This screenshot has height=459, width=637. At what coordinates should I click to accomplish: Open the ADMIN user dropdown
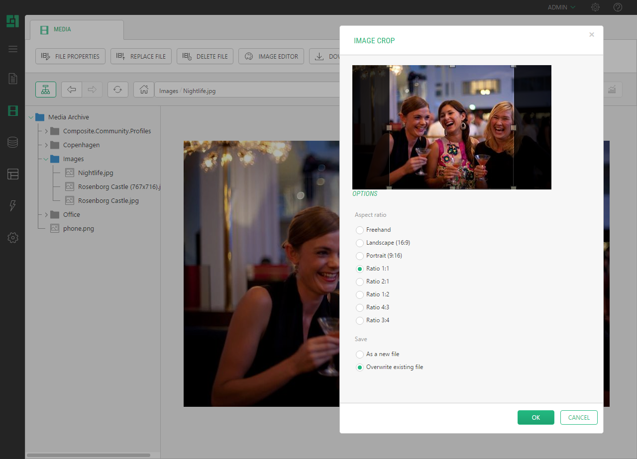[561, 7]
